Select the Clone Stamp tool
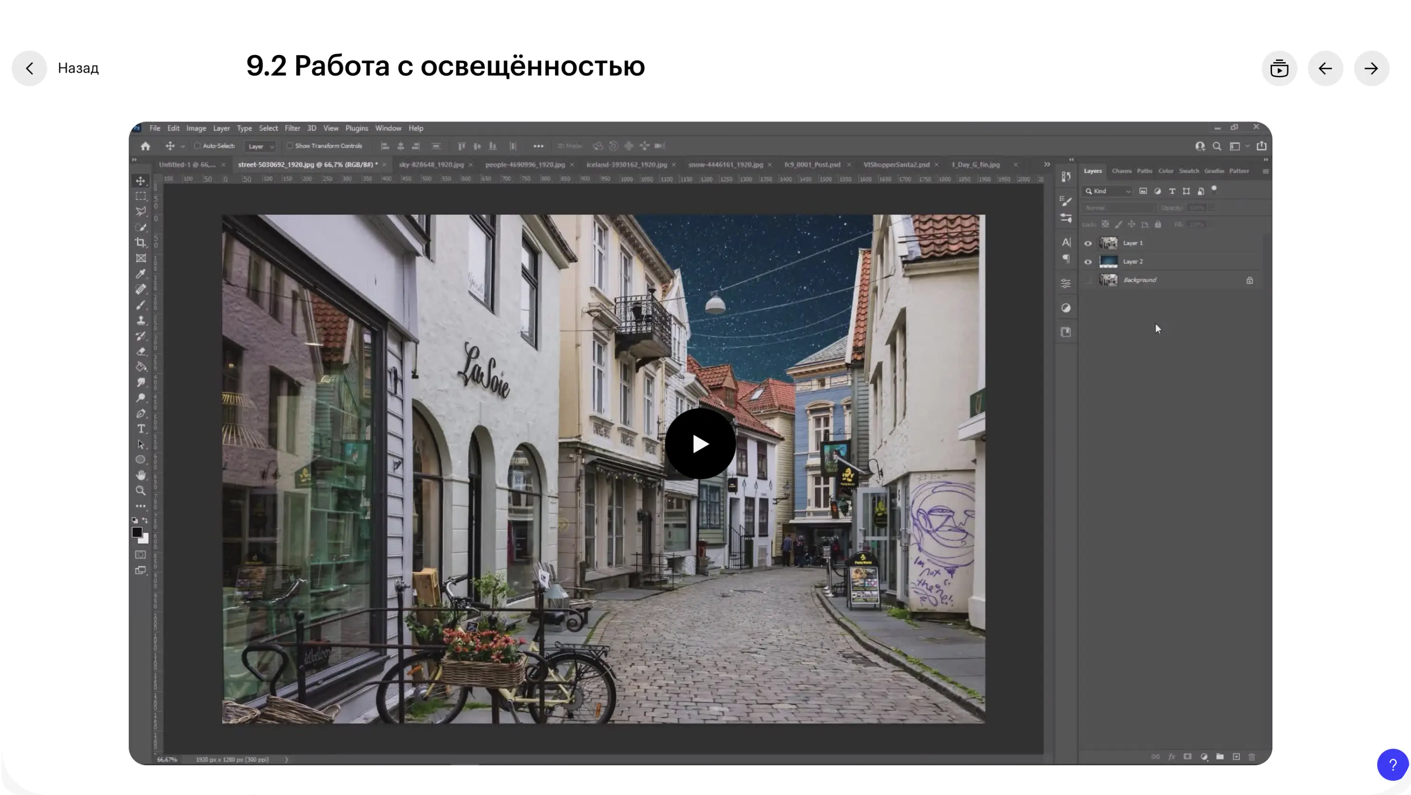This screenshot has height=795, width=1411. click(x=141, y=320)
